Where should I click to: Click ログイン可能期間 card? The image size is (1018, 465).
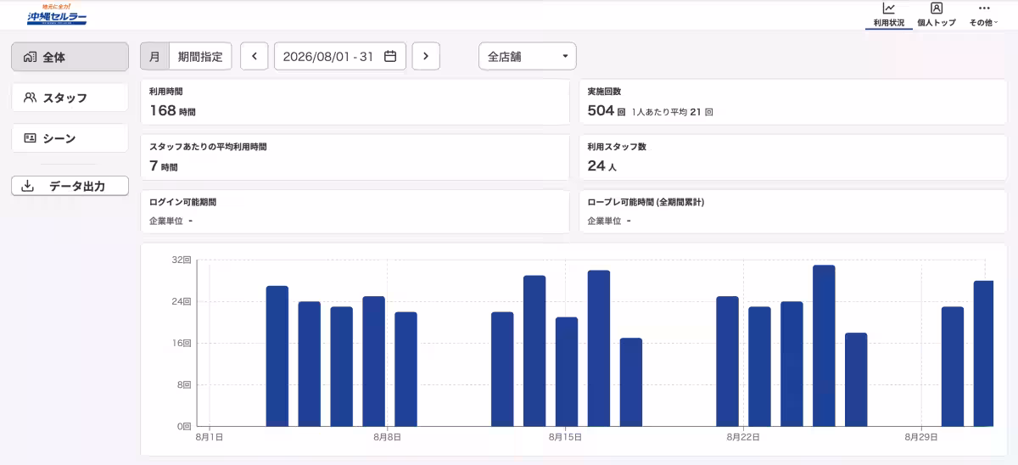pos(355,211)
